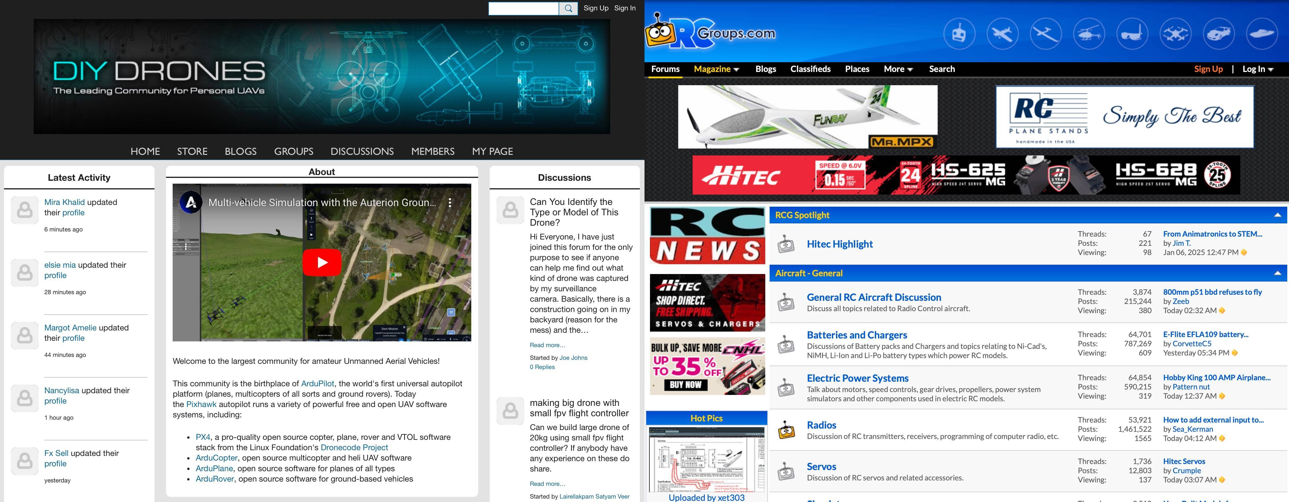
Task: Open the STORE menu on DIY Drones
Action: (192, 151)
